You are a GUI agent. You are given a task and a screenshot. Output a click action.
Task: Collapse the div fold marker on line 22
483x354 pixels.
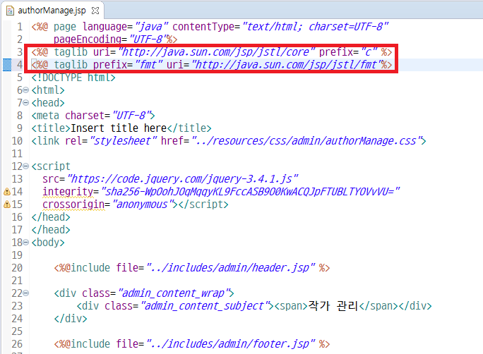coord(26,293)
